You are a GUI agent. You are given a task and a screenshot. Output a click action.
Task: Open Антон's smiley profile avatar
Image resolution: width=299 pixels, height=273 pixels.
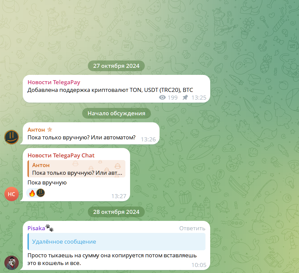click(11, 137)
